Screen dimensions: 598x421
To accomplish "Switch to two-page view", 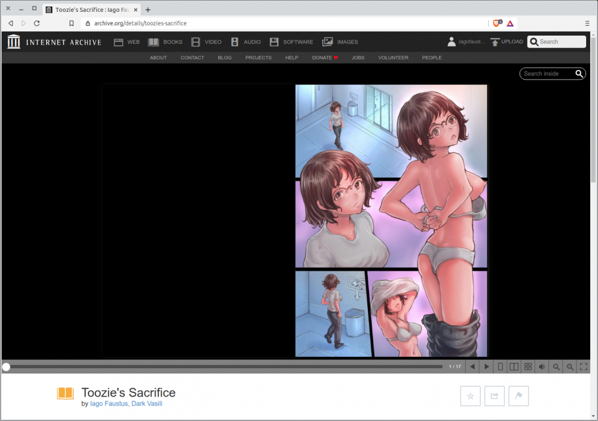I will tap(514, 367).
